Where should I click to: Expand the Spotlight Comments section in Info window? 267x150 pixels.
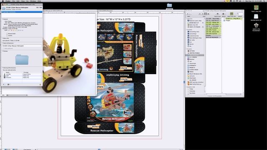[x=3, y=12]
